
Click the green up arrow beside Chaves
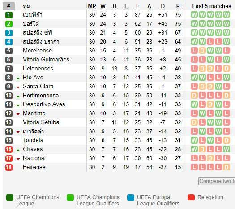pyautogui.click(x=18, y=150)
